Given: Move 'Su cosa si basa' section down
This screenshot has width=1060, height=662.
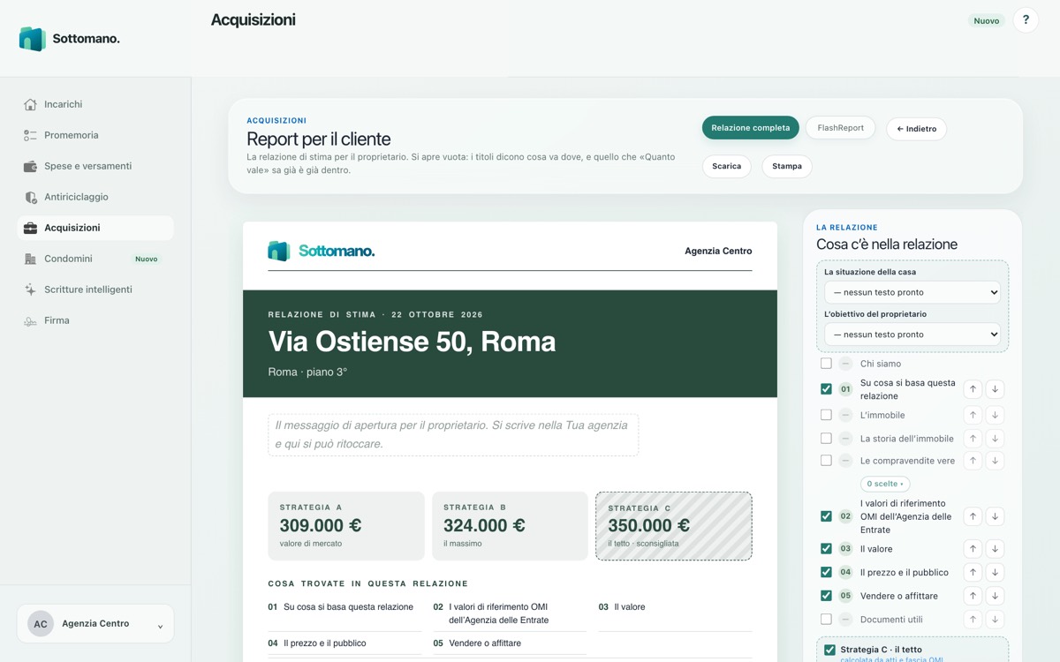Looking at the screenshot, I should coord(995,389).
